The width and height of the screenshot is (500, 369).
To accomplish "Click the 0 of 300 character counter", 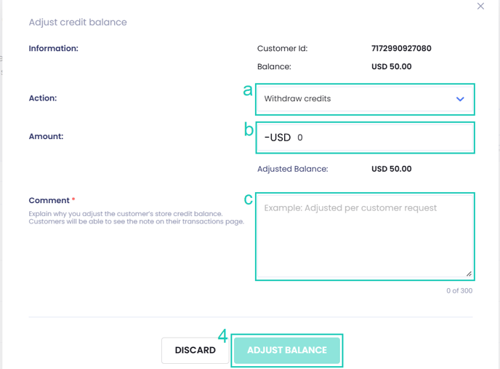I will click(459, 291).
